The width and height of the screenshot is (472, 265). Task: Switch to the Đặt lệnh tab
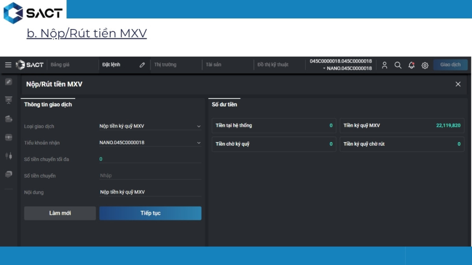pyautogui.click(x=111, y=64)
